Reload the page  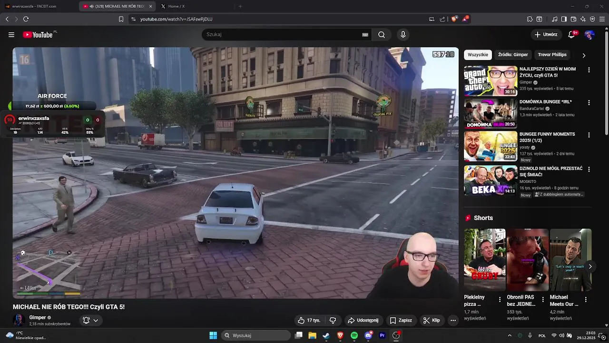tap(26, 19)
